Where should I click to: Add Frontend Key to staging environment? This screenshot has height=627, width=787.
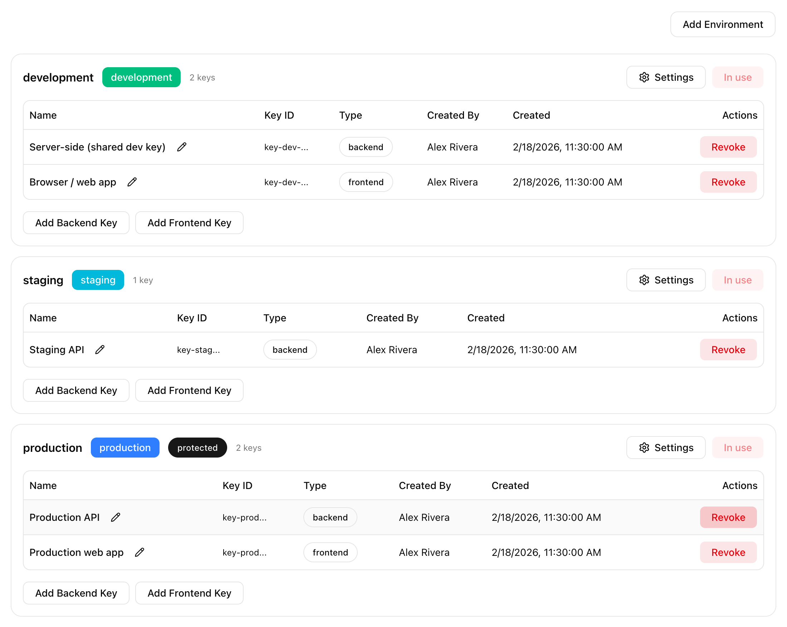(x=190, y=390)
